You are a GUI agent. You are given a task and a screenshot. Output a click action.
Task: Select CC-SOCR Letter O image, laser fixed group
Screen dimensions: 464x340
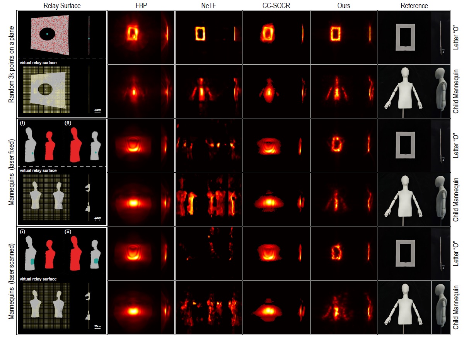pos(276,145)
